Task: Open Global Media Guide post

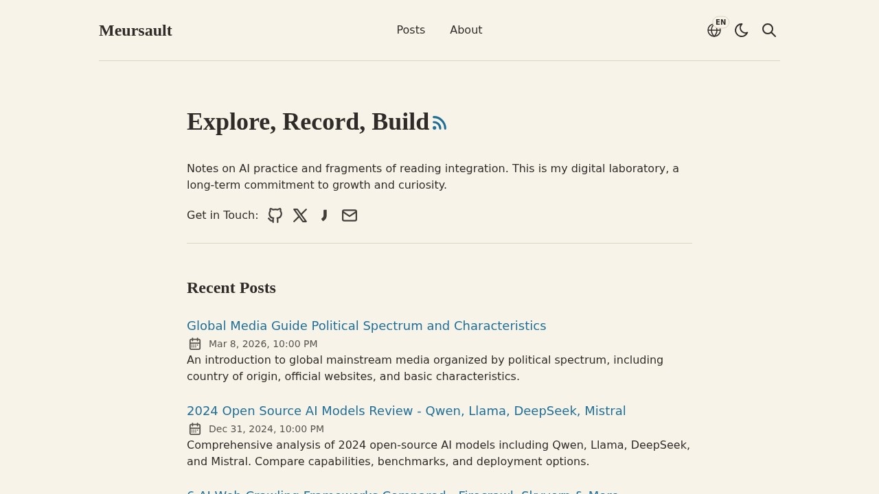Action: (366, 326)
